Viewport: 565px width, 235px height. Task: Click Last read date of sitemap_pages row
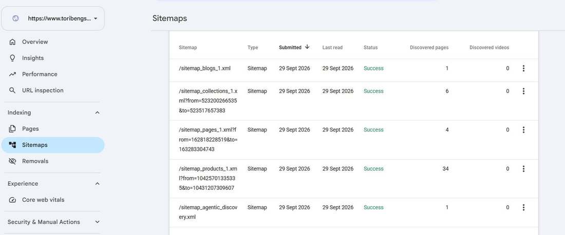pyautogui.click(x=338, y=130)
